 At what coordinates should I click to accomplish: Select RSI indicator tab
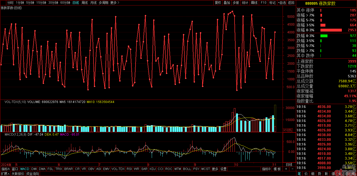pos(129,169)
